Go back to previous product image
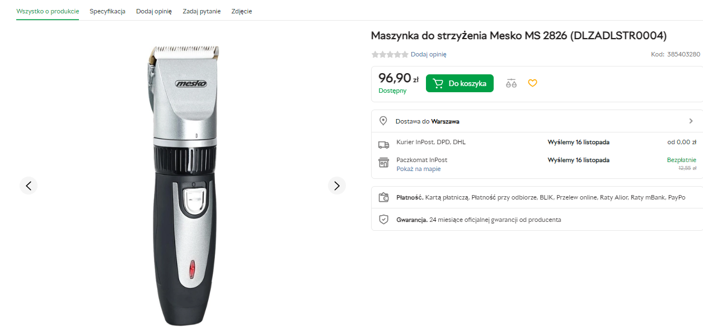Viewport: 703px width, 332px height. tap(29, 186)
